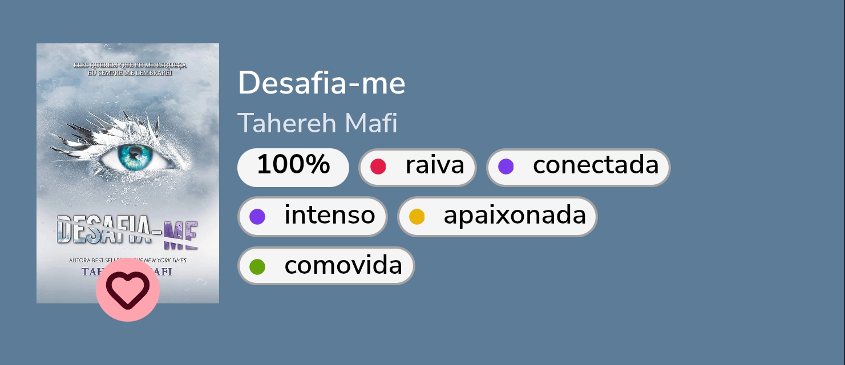Image resolution: width=845 pixels, height=365 pixels.
Task: Click the yellow dot beside apaixonada
Action: click(x=417, y=217)
